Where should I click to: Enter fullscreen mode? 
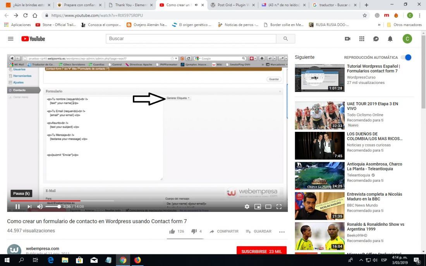[x=279, y=206]
